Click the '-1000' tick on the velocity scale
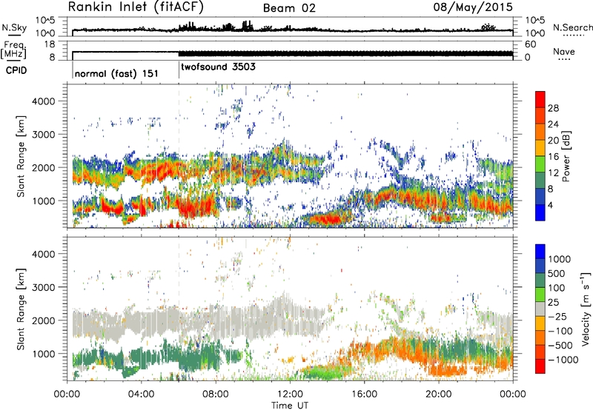 [x=563, y=360]
